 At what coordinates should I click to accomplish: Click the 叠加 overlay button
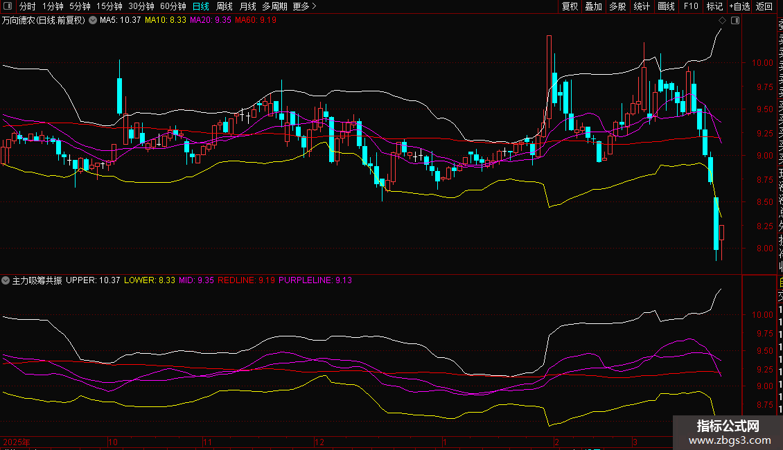(593, 6)
